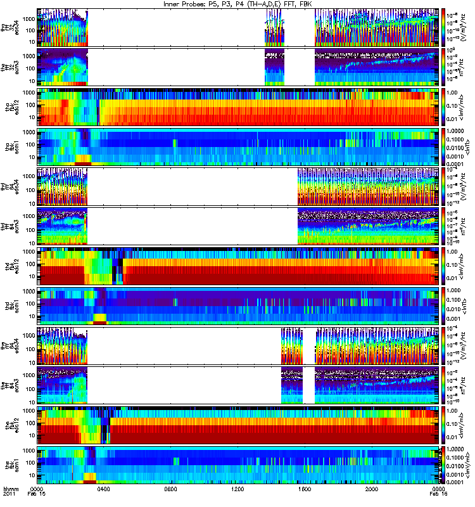Click the the fff 64 scm3 color bar
Image resolution: width=475 pixels, height=507 pixels.
443,385
